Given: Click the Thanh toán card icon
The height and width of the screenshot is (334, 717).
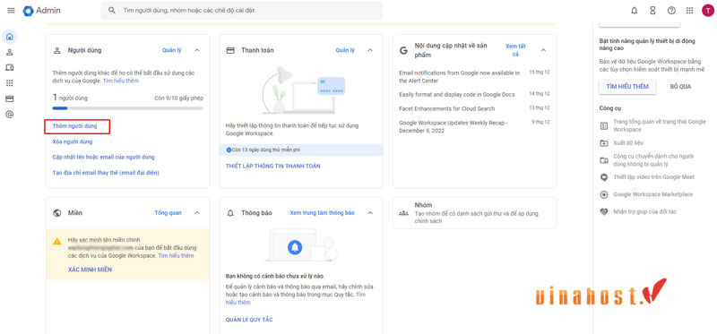Looking at the screenshot, I should pos(230,50).
